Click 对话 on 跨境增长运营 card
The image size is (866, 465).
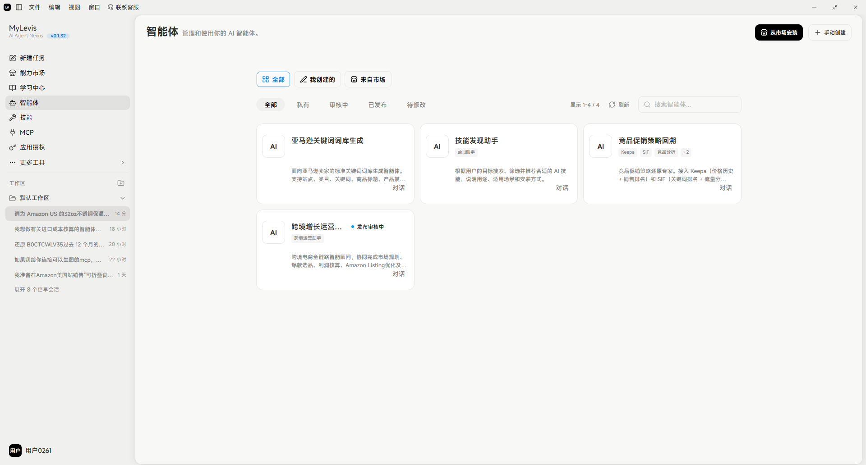pos(398,274)
